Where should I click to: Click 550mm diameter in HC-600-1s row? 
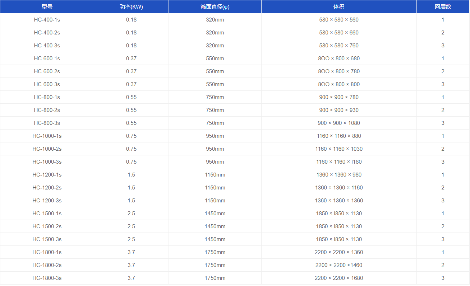215,58
